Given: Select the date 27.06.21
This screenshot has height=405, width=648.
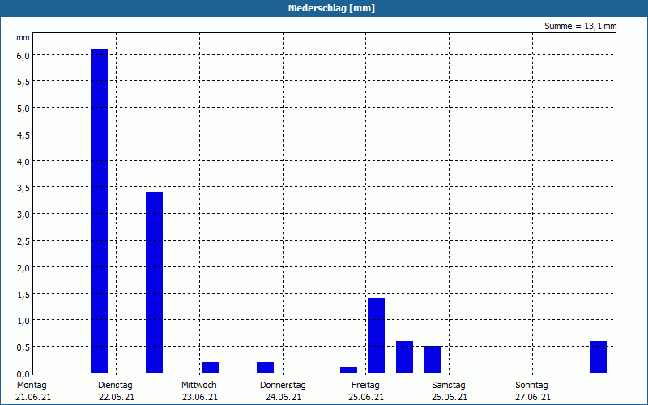Looking at the screenshot, I should (x=533, y=397).
